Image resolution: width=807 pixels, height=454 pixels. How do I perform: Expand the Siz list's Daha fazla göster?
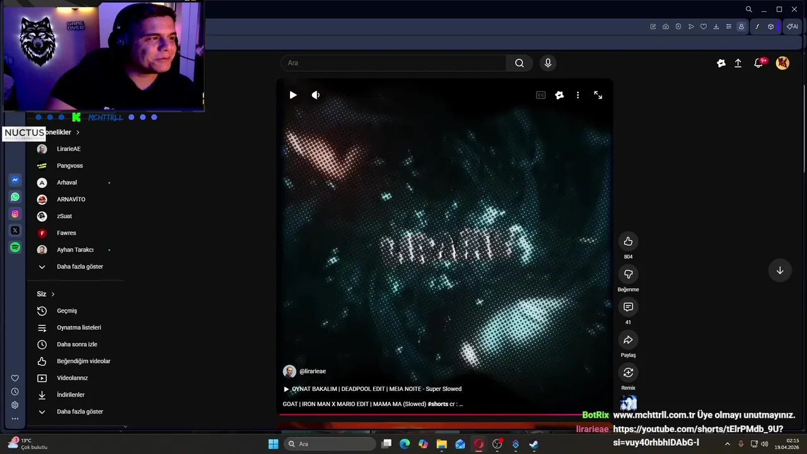[79, 412]
